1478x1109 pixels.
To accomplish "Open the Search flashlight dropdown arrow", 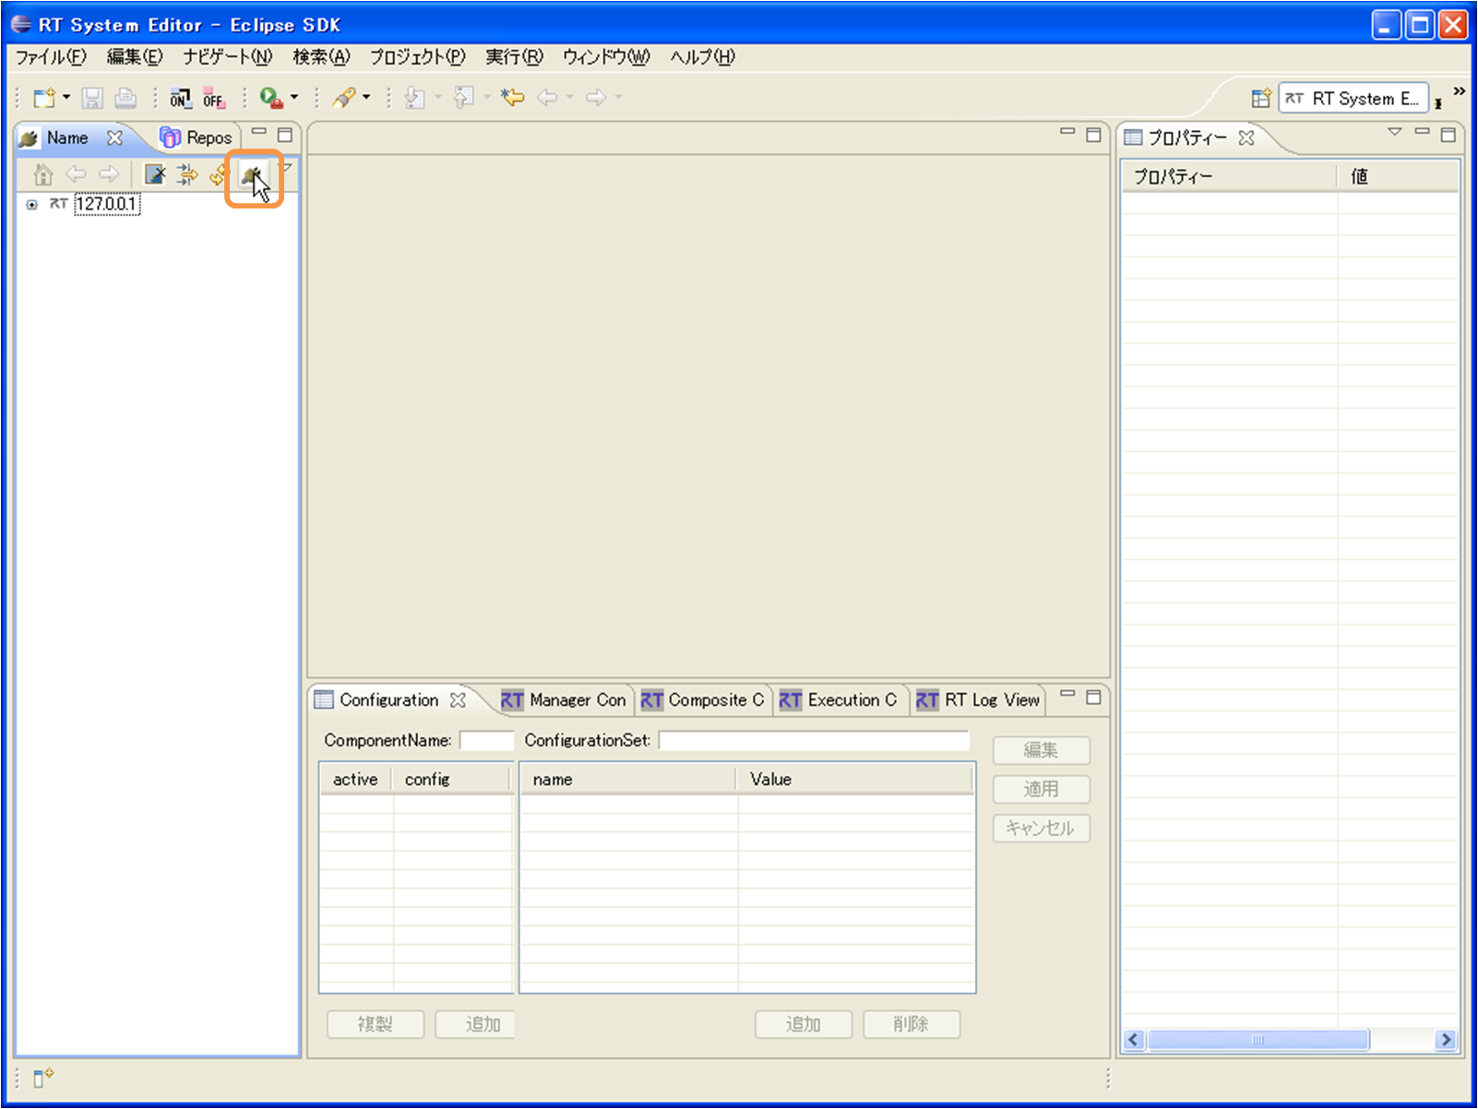I will pyautogui.click(x=366, y=97).
